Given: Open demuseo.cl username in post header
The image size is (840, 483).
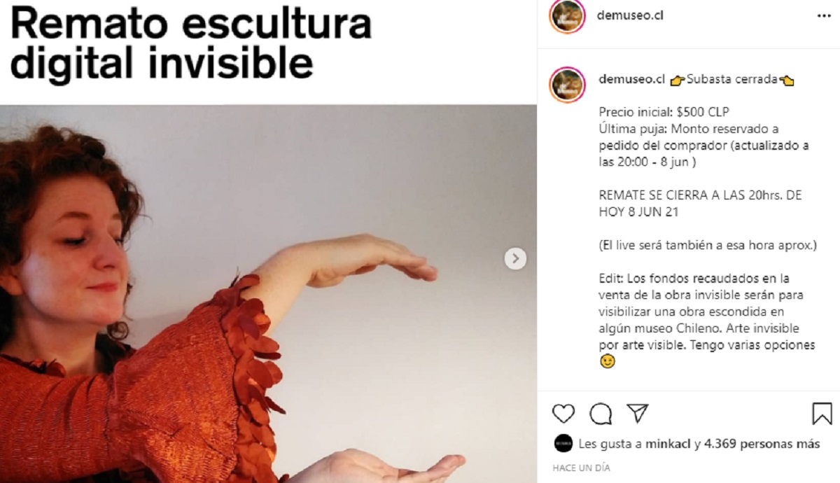Looking at the screenshot, I should 631,15.
